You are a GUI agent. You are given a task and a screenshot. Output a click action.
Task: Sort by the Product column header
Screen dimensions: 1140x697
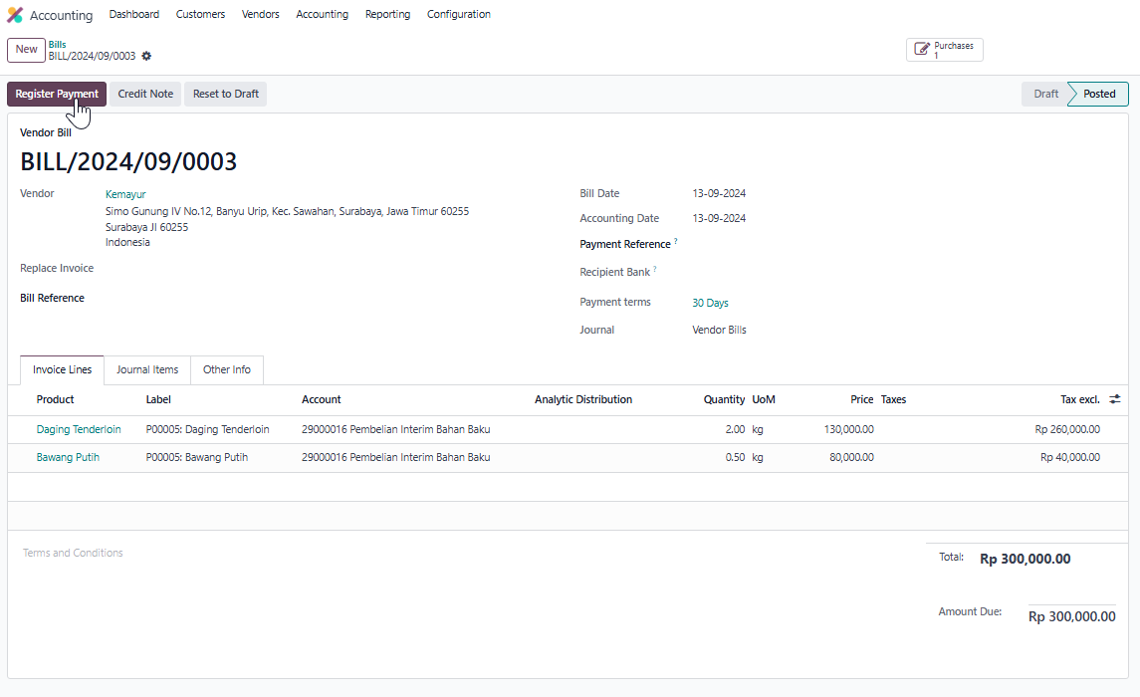55,399
